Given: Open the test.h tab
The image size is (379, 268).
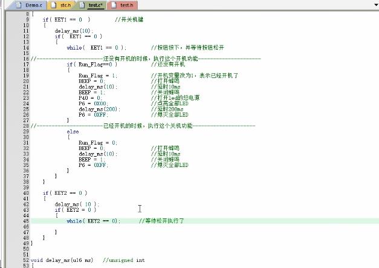Looking at the screenshot, I should point(123,5).
